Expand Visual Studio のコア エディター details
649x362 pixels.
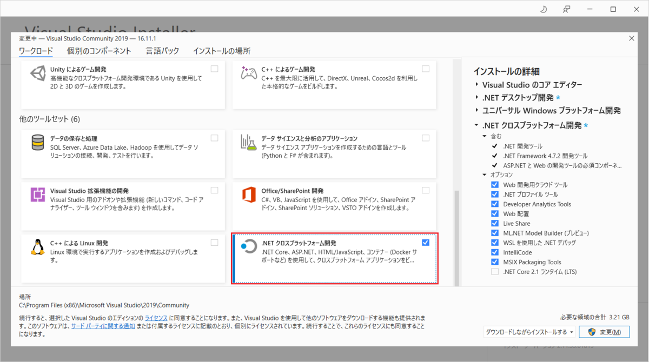(x=476, y=84)
